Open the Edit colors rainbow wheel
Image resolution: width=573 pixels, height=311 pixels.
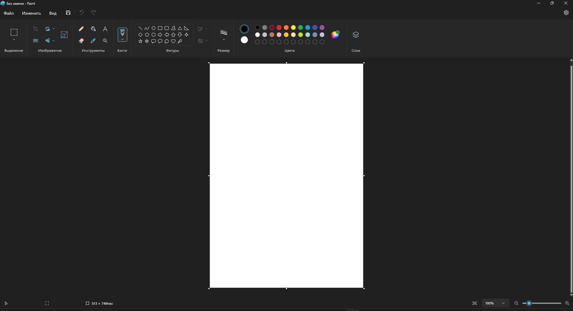coord(335,35)
